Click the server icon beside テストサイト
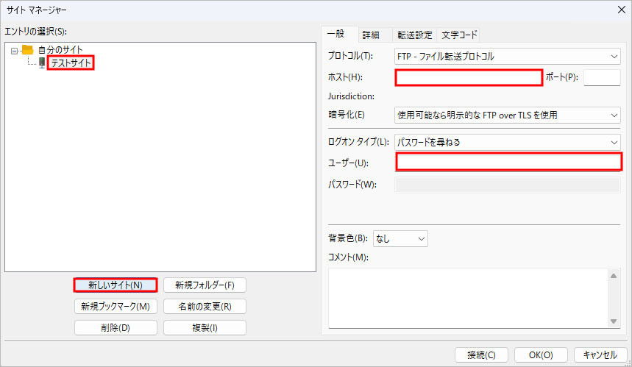 coord(42,63)
